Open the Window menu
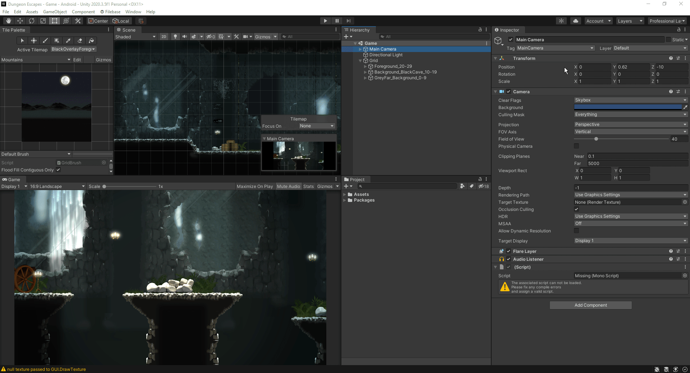 click(x=133, y=12)
